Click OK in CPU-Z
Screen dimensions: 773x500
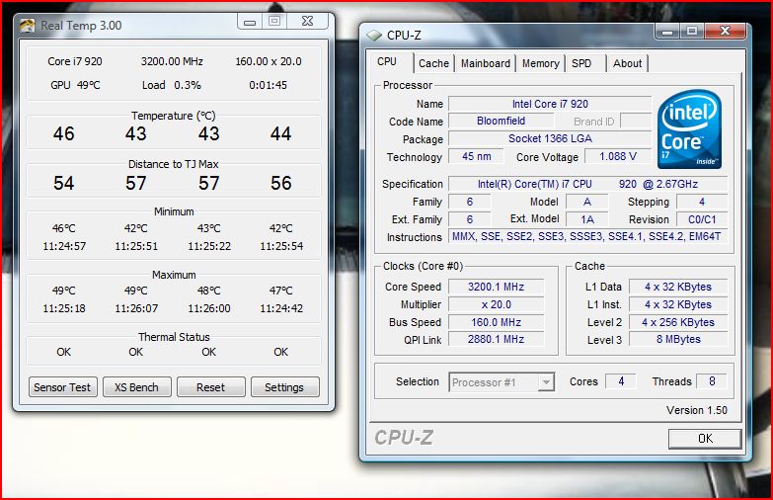coord(705,439)
